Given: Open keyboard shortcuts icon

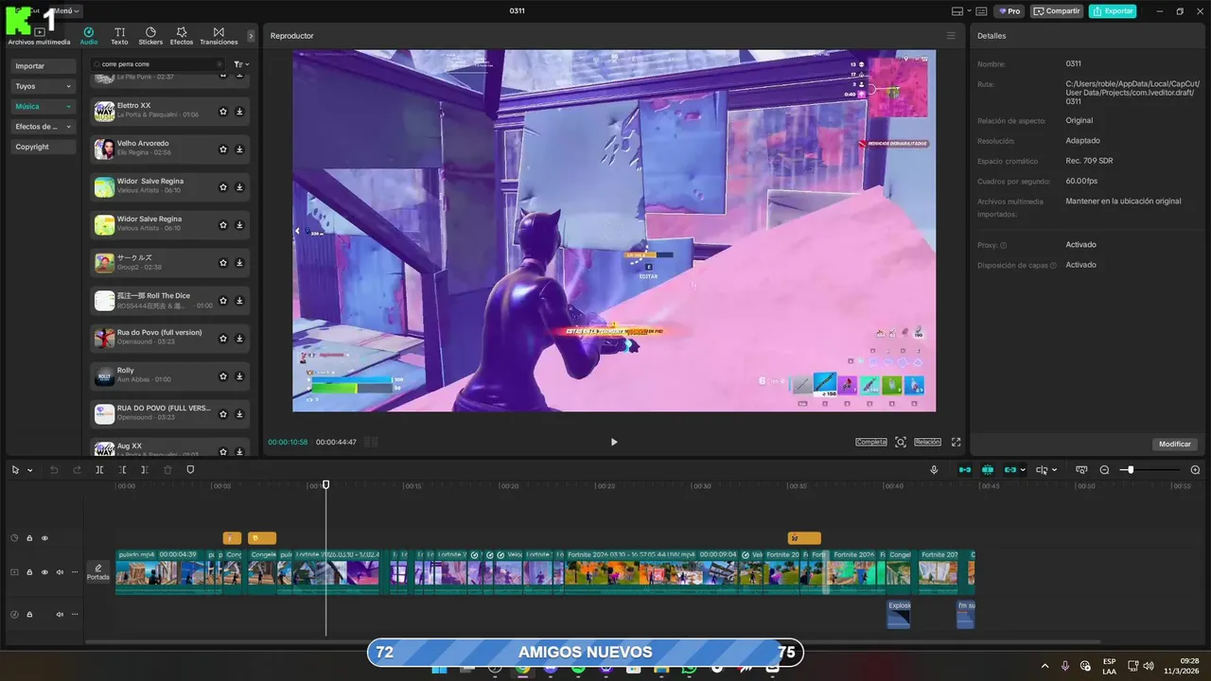Looking at the screenshot, I should coord(981,11).
